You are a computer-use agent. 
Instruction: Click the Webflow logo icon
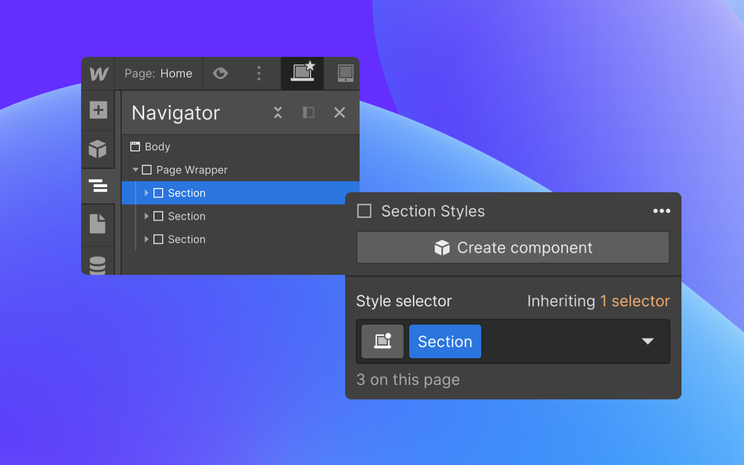pos(99,74)
